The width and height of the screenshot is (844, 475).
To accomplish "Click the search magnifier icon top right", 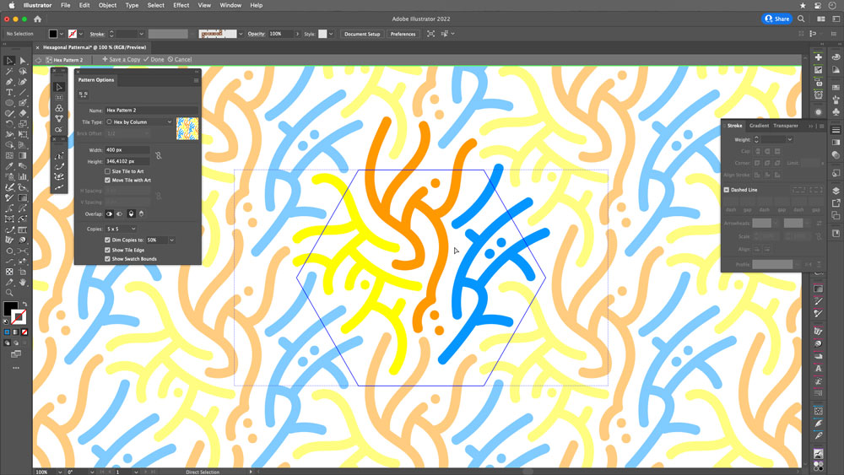I will click(x=801, y=19).
